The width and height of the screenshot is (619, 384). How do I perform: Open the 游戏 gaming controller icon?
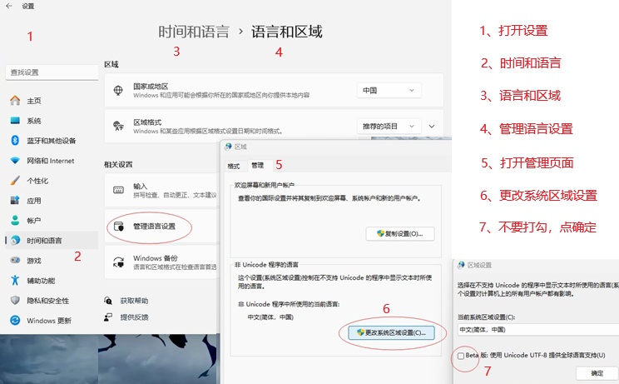click(x=15, y=261)
